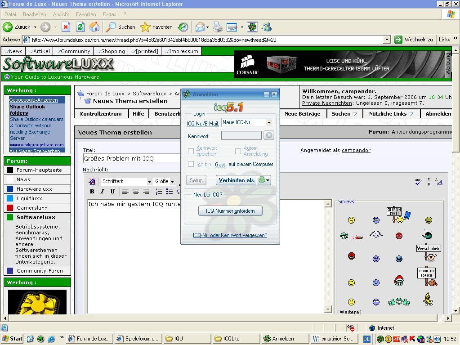Click the IE Refresh page icon

pos(80,27)
